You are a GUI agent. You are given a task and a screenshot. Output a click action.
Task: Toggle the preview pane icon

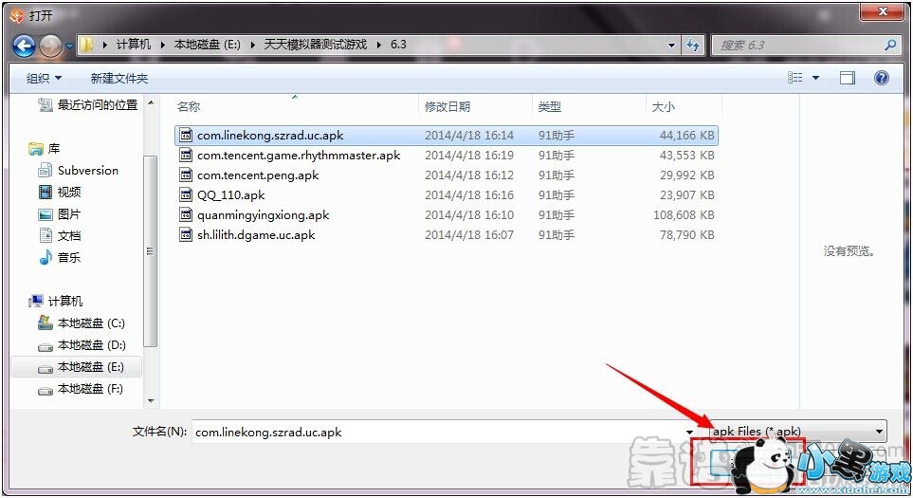848,78
